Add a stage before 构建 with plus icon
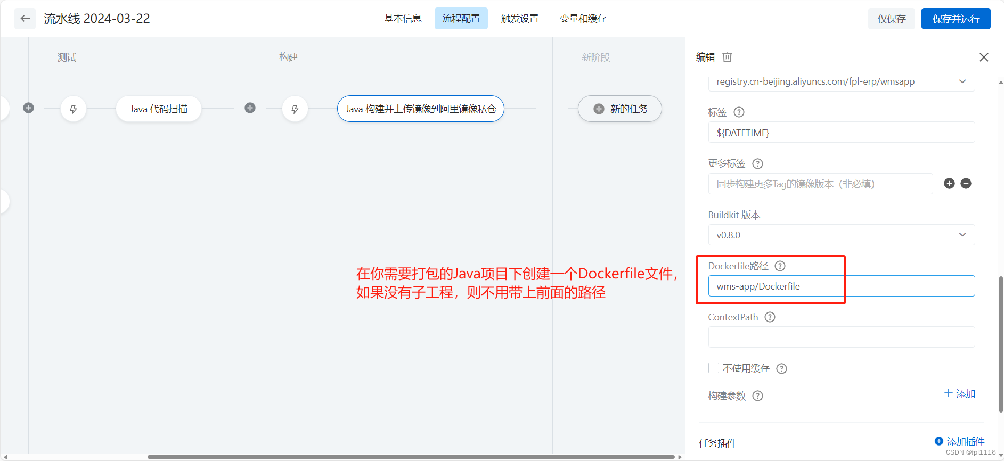 tap(250, 108)
